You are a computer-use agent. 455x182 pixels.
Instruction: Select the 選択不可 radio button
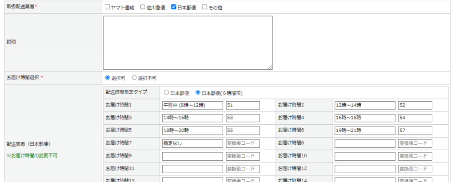click(134, 78)
